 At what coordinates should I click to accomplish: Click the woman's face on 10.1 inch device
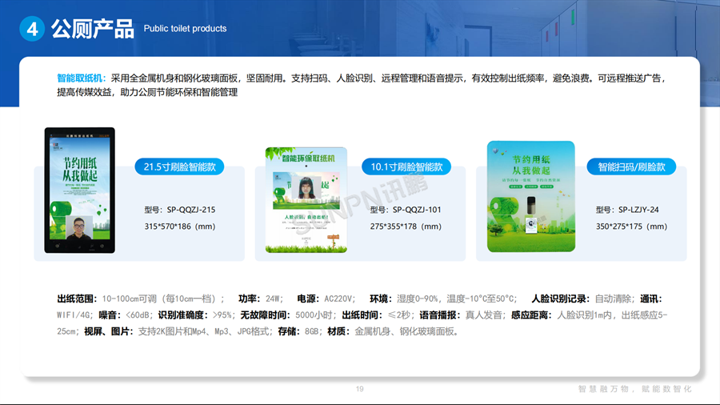(x=306, y=187)
